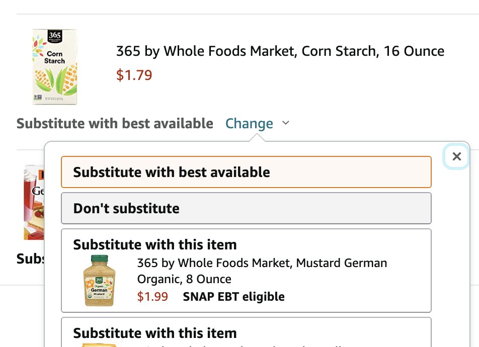Click the $1.99 mustard price
479x347 pixels.
click(152, 297)
